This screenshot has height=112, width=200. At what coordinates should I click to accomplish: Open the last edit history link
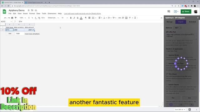tap(82, 13)
